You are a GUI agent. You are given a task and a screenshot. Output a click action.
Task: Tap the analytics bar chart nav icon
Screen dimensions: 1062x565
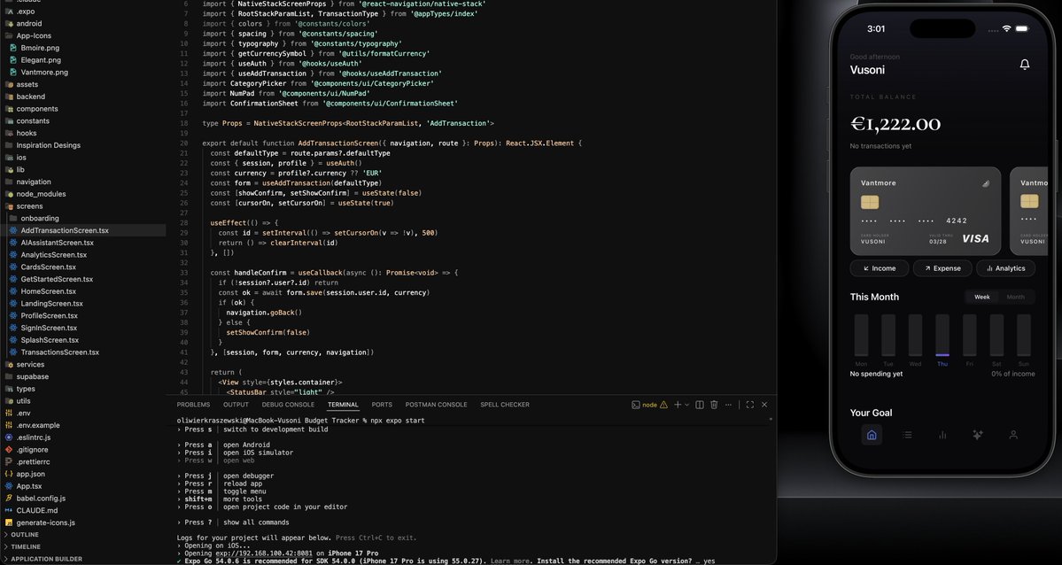[x=942, y=435]
